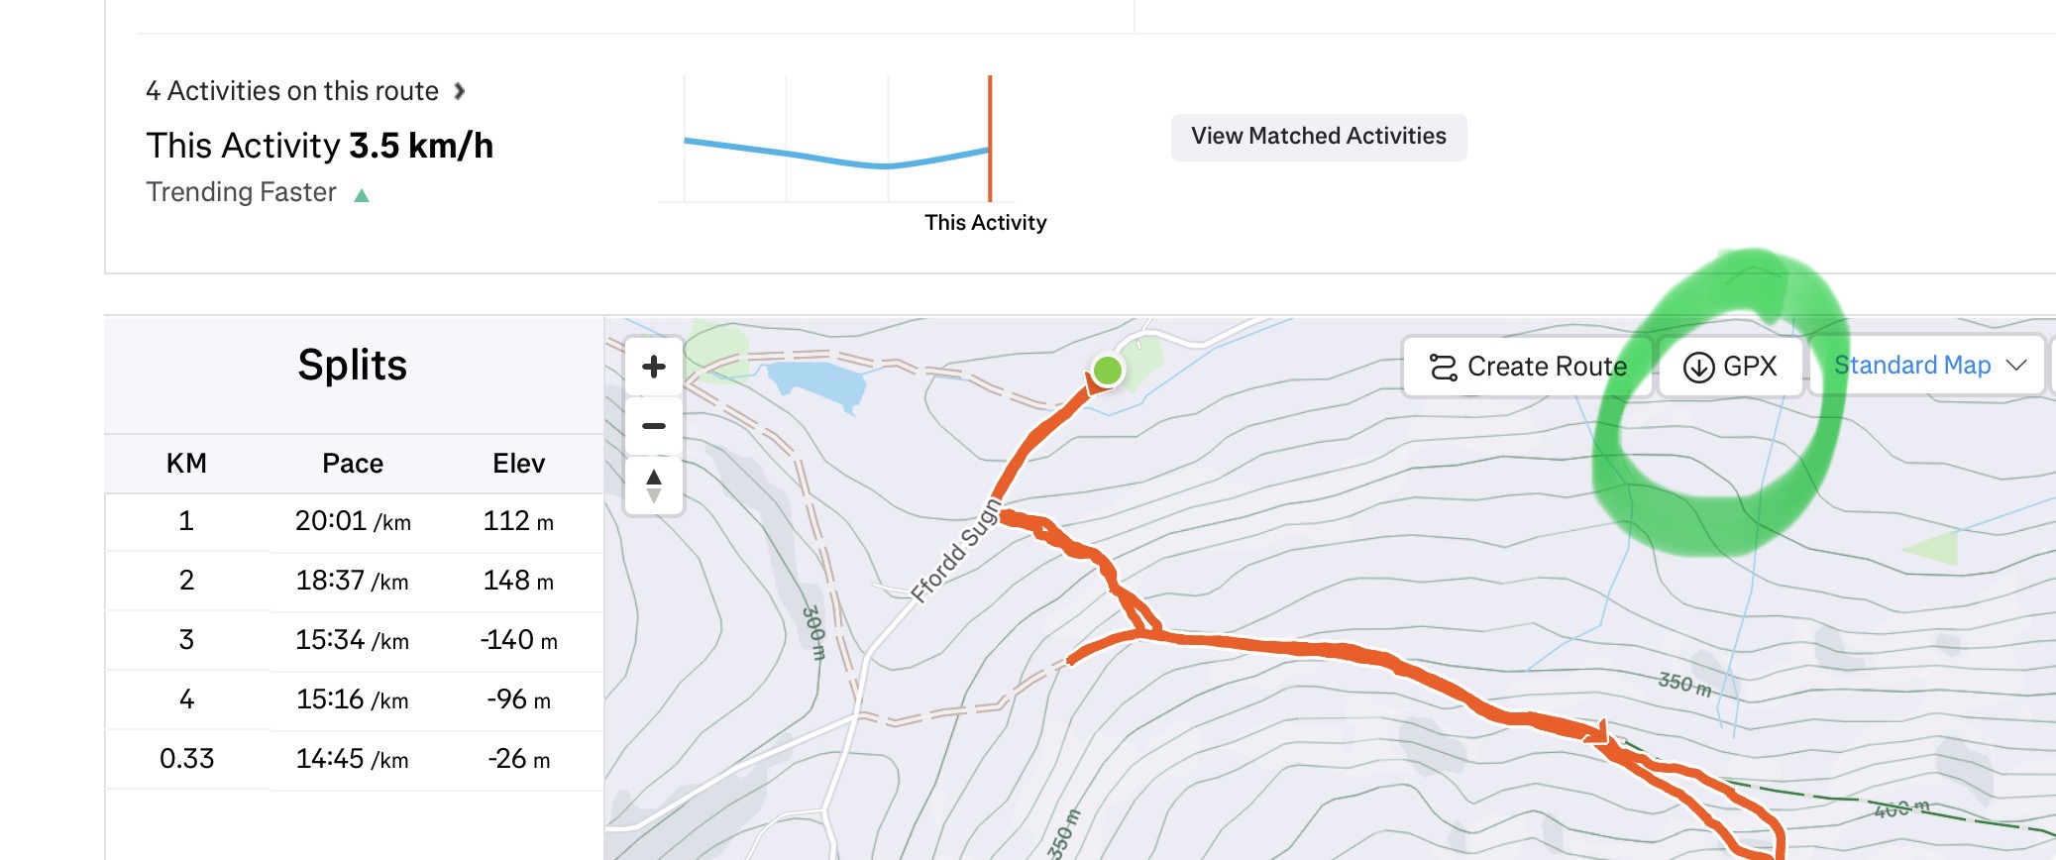Click the blue lake on the map
The height and width of the screenshot is (860, 2056).
[x=818, y=382]
